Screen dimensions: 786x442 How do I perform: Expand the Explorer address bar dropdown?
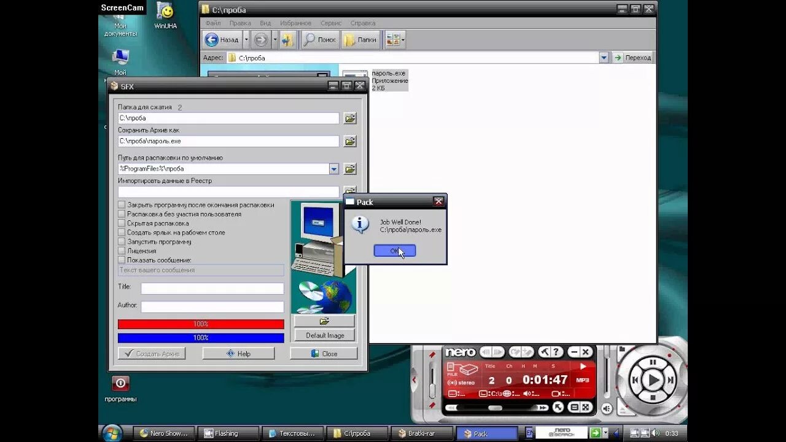[604, 58]
